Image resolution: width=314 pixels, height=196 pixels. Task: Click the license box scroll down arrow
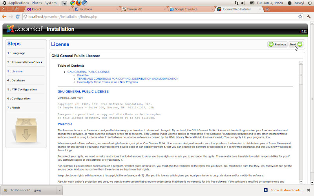click(301, 181)
